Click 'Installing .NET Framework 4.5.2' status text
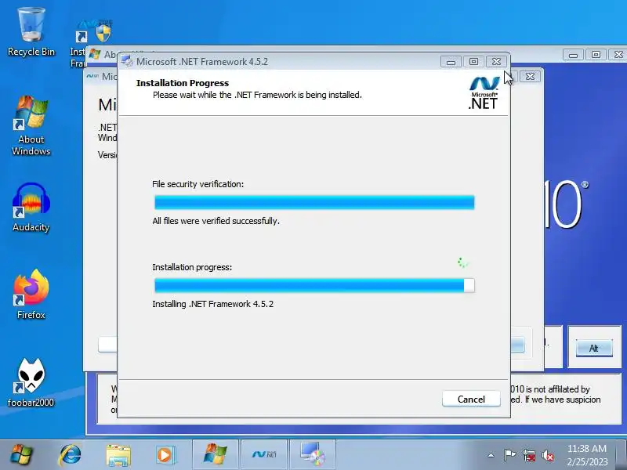This screenshot has width=627, height=470. [212, 304]
